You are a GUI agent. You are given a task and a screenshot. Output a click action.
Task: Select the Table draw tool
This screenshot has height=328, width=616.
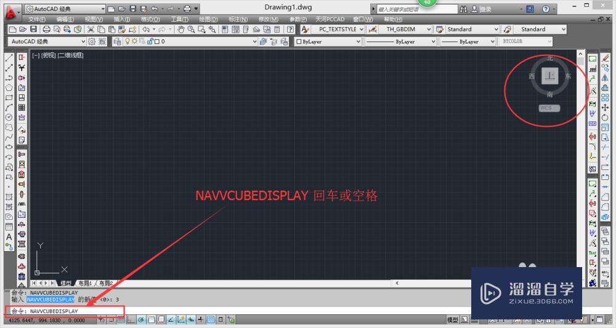point(9,227)
